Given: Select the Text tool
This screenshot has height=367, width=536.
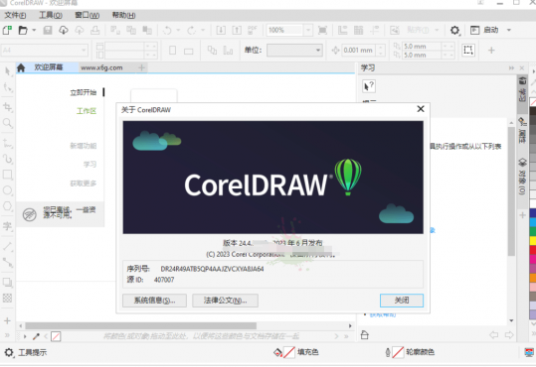Looking at the screenshot, I should [8, 226].
